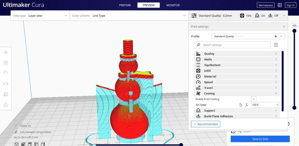This screenshot has width=299, height=146.
Task: Click the Quality category icon
Action: point(198,54)
